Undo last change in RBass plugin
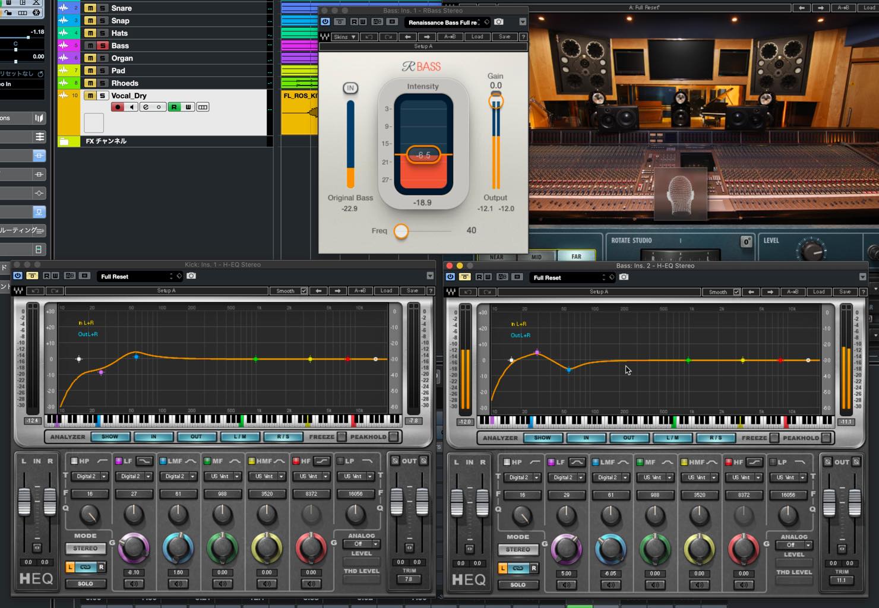Screen dimensions: 879x608 point(369,37)
